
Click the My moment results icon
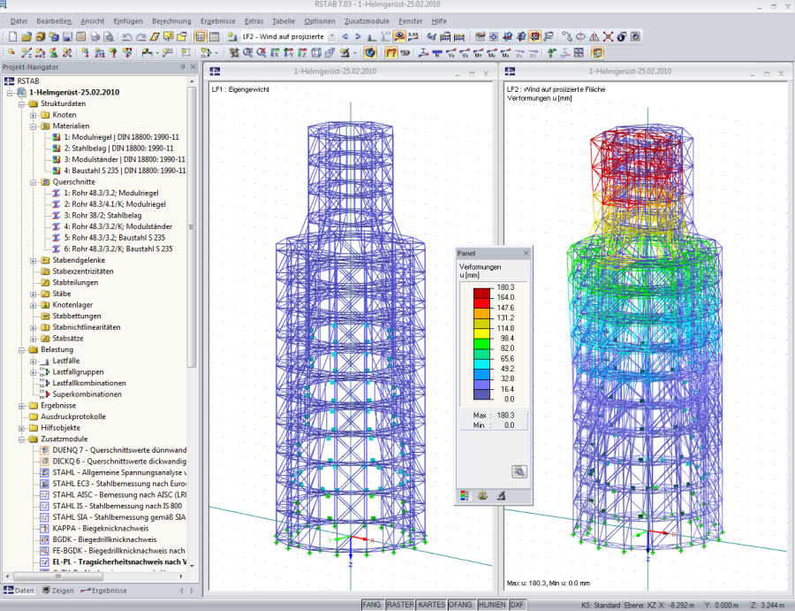point(492,53)
